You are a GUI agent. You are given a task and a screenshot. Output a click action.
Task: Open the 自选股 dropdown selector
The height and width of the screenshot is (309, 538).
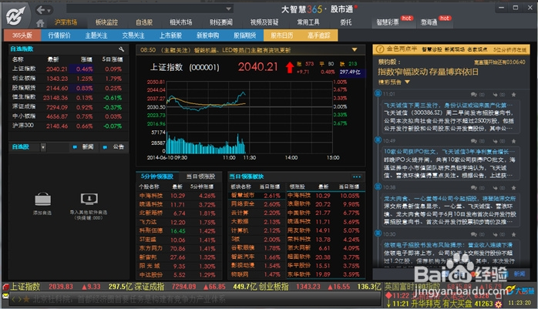43,147
